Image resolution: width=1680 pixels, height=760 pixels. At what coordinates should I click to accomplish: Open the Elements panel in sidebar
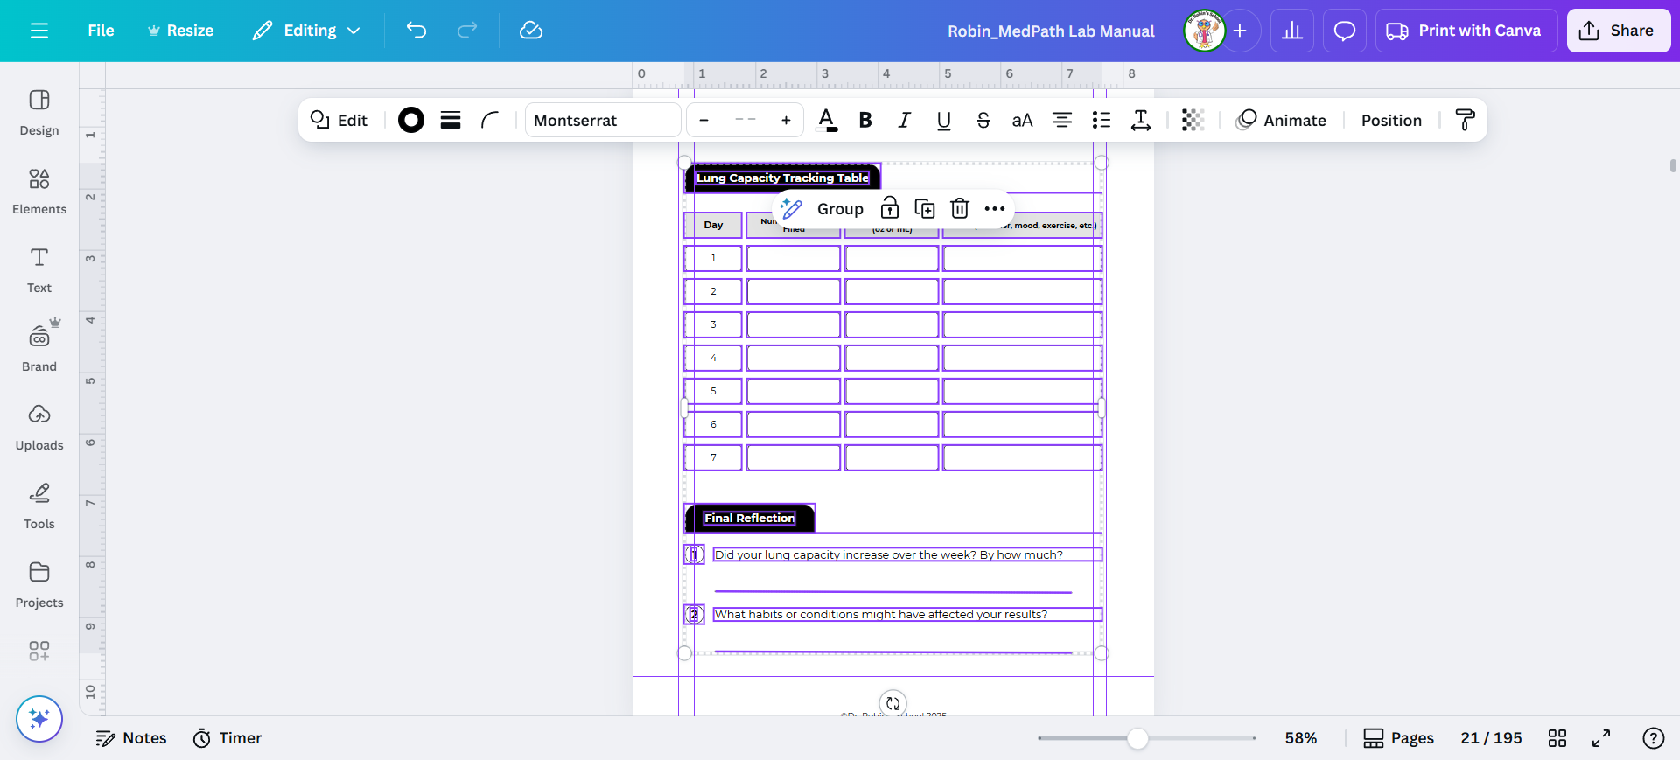point(39,191)
